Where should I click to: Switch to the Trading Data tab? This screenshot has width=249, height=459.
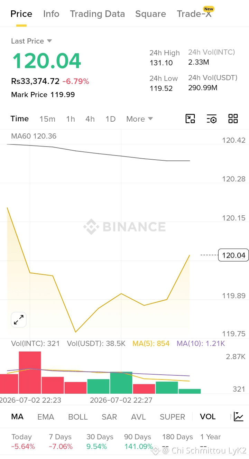[97, 14]
